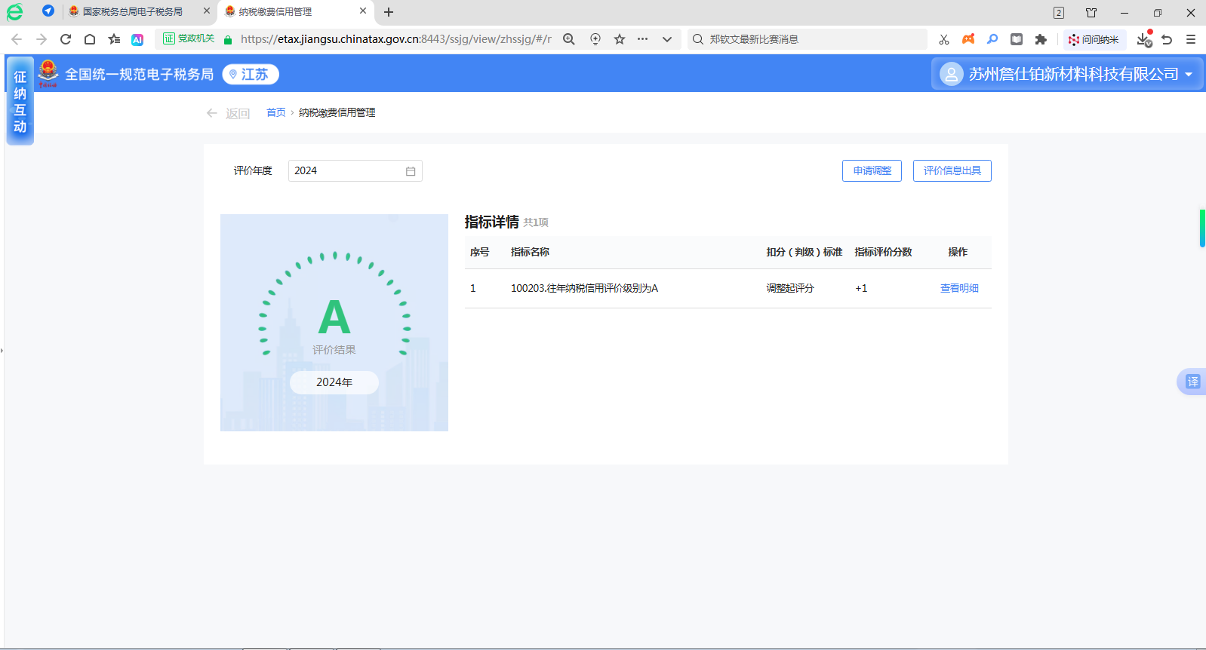This screenshot has height=650, width=1206.
Task: Click the zoom magnifier icon in address bar
Action: [569, 39]
